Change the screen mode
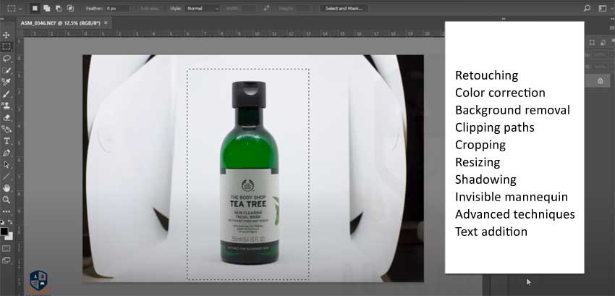Viewport: 615px width, 296px height. coord(7,261)
